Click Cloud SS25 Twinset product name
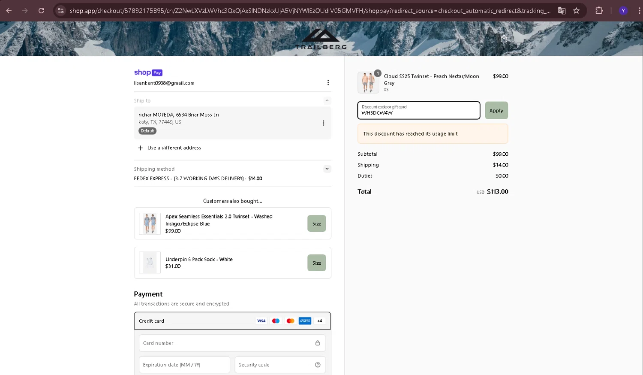Image resolution: width=643 pixels, height=375 pixels. tap(431, 79)
